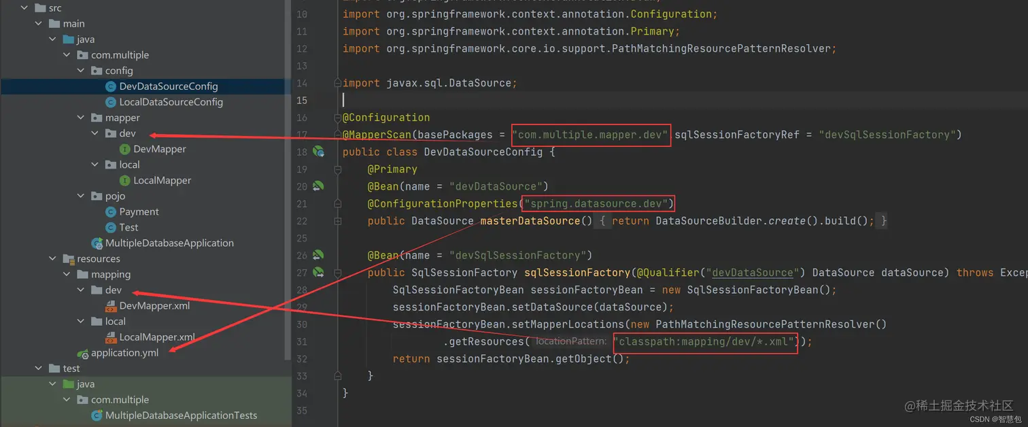Click the @MapperScan annotation on line 17
This screenshot has height=427, width=1028.
coord(377,135)
